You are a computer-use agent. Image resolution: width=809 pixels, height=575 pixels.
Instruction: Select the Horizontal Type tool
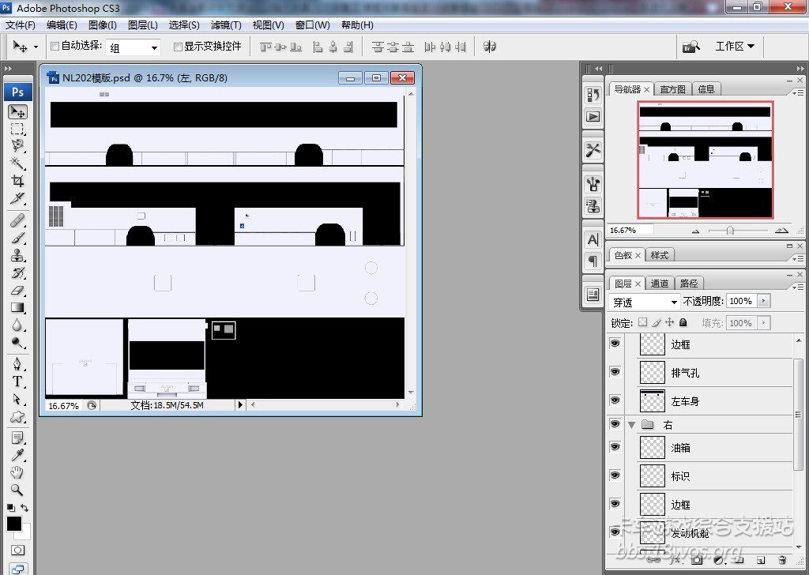click(x=17, y=381)
